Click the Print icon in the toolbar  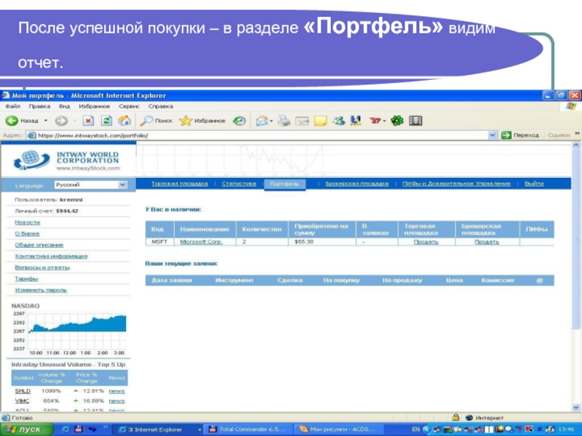coord(284,121)
